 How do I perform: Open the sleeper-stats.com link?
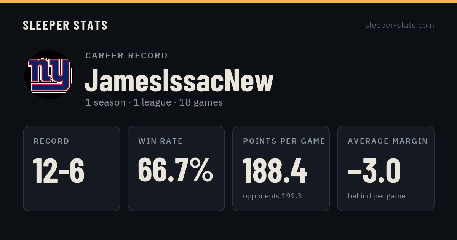tap(399, 25)
